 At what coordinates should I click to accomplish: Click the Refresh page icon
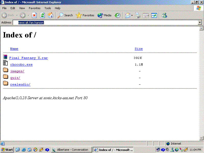42,15
